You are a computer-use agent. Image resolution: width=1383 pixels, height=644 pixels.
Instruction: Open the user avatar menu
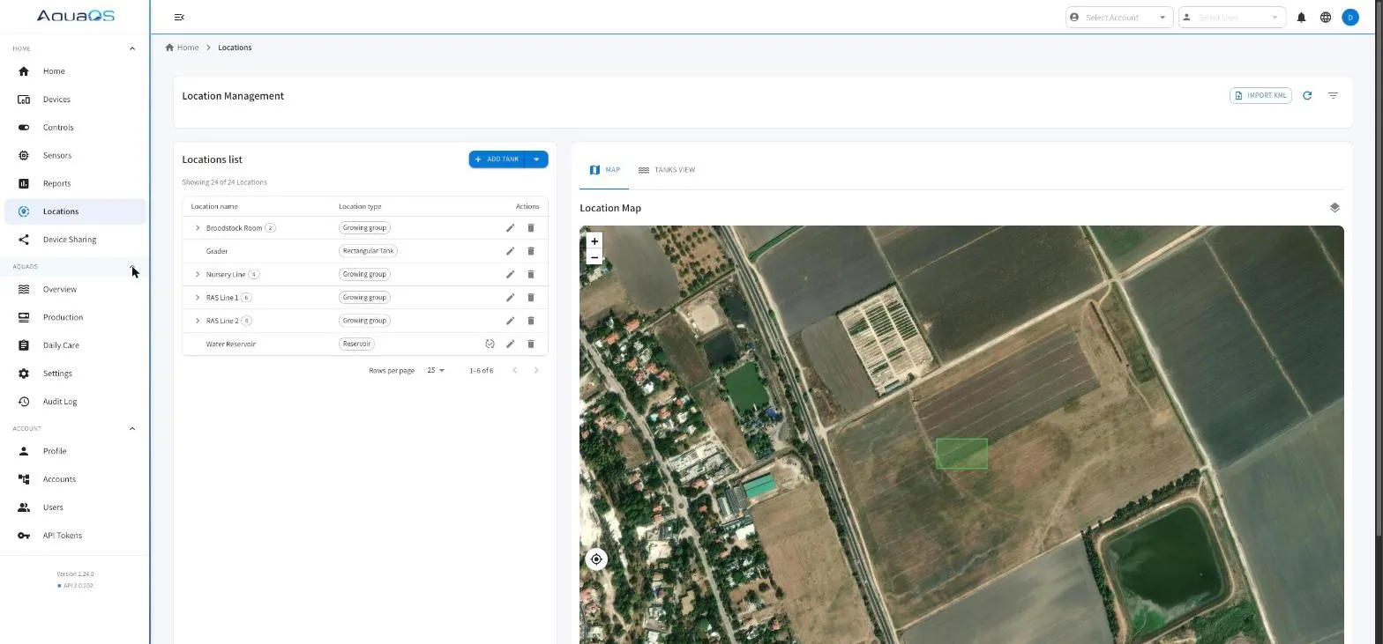[1349, 18]
